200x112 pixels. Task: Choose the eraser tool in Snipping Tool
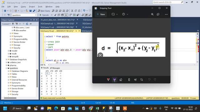(121, 80)
